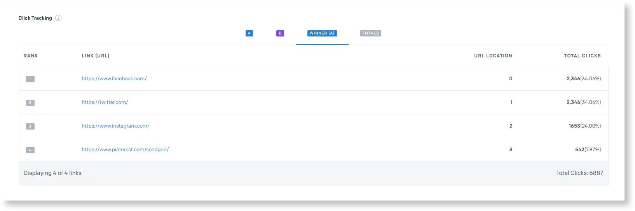Click URL location 3 in Pinterest row
The width and height of the screenshot is (635, 211).
pos(511,150)
